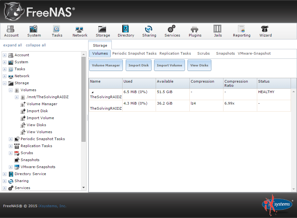Select Snapshots icon in tree
Viewport: 297px width, 218px height.
click(x=17, y=160)
